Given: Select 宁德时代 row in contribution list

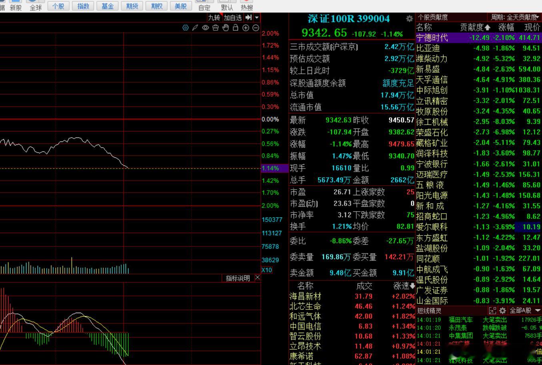Looking at the screenshot, I should 479,38.
